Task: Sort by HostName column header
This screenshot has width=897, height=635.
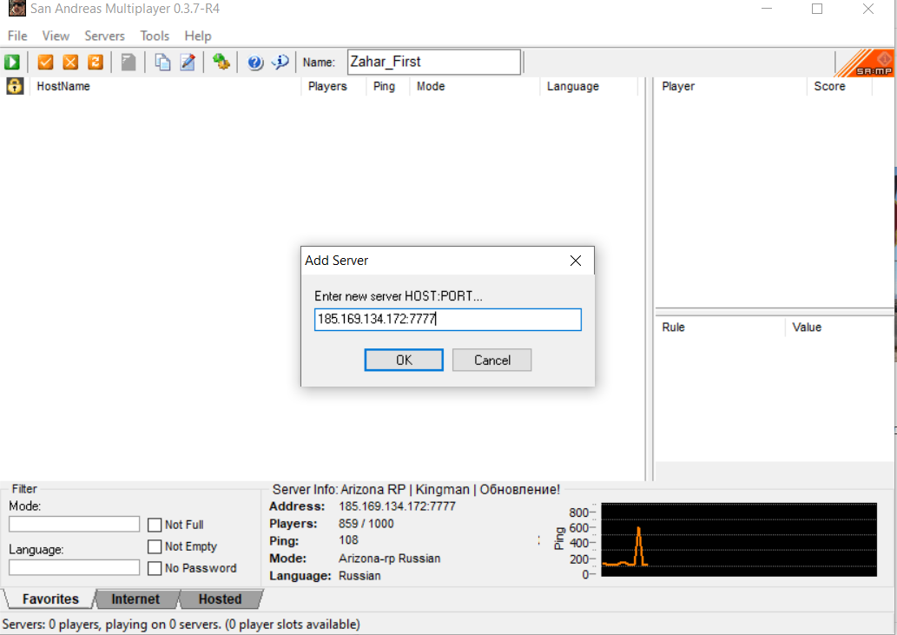Action: click(x=165, y=86)
